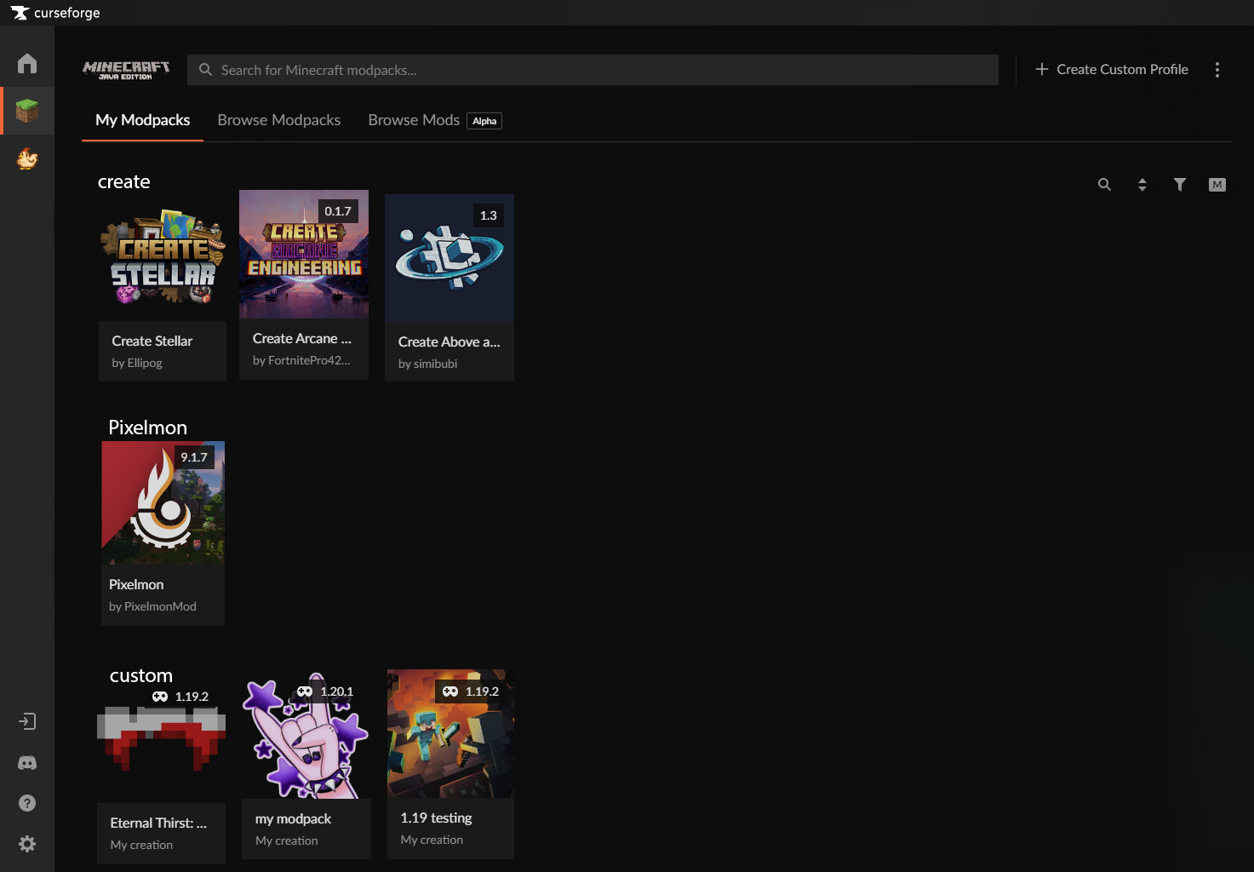Select the My Modpacks tab
The height and width of the screenshot is (872, 1254).
tap(142, 120)
